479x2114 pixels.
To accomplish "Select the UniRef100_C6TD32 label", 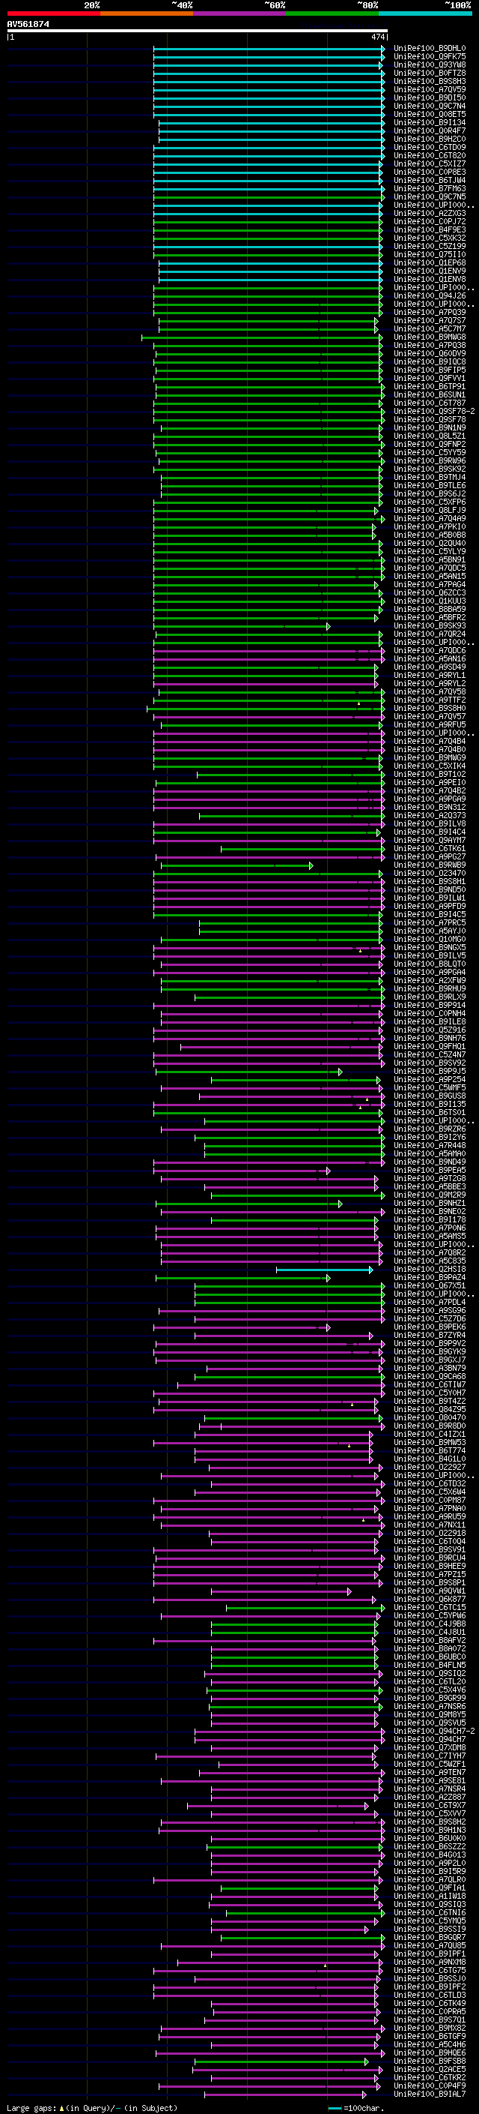I will 429,1484.
